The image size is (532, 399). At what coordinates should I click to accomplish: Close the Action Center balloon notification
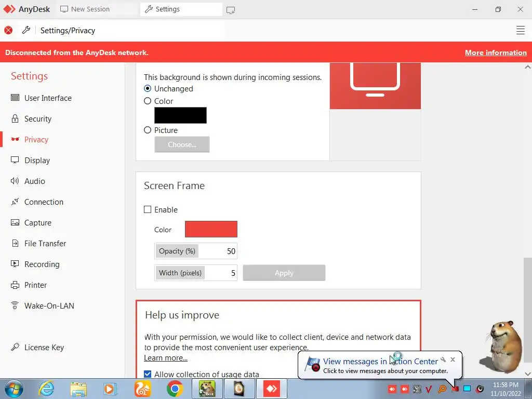click(453, 360)
